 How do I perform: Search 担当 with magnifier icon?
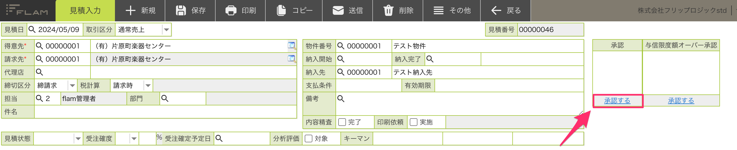pos(39,99)
